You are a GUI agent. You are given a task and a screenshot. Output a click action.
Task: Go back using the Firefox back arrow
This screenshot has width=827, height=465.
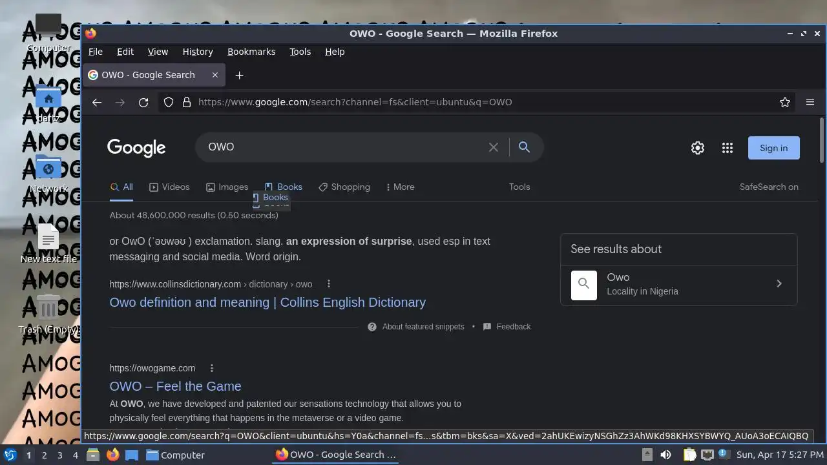(x=97, y=102)
